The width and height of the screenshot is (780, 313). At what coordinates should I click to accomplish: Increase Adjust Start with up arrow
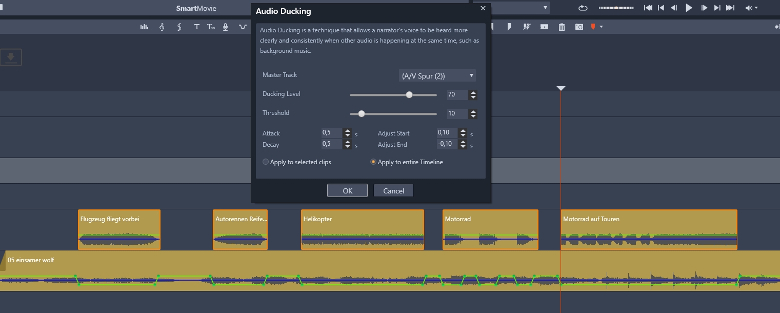click(463, 131)
